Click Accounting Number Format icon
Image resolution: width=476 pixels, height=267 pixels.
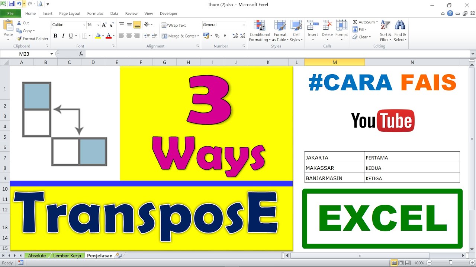tap(206, 36)
